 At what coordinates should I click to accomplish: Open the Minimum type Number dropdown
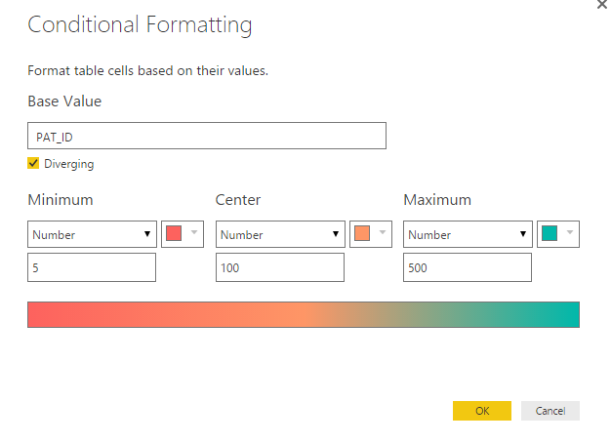[92, 234]
